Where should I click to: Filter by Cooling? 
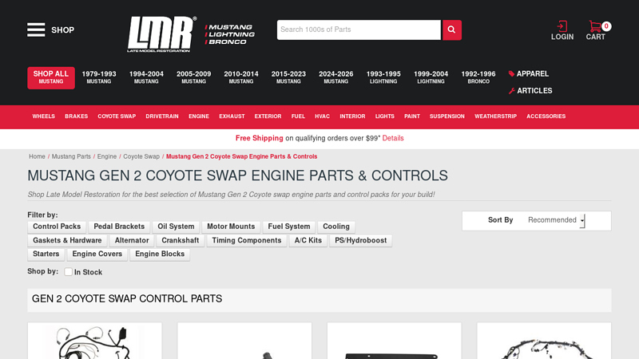tap(336, 227)
